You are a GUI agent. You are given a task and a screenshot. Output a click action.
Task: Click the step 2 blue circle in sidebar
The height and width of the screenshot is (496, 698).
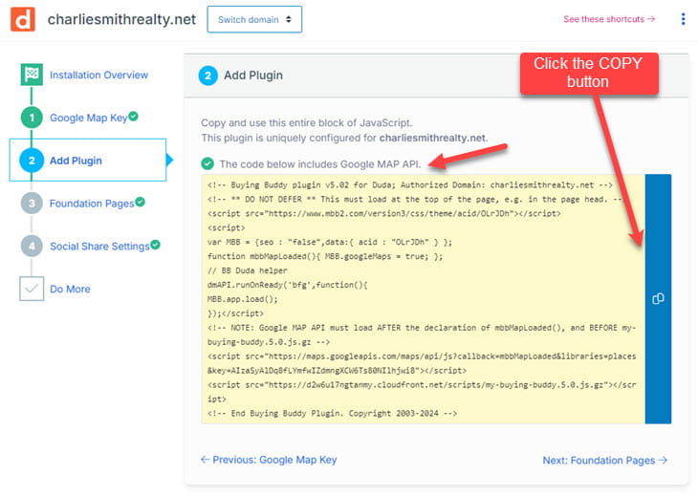(32, 161)
